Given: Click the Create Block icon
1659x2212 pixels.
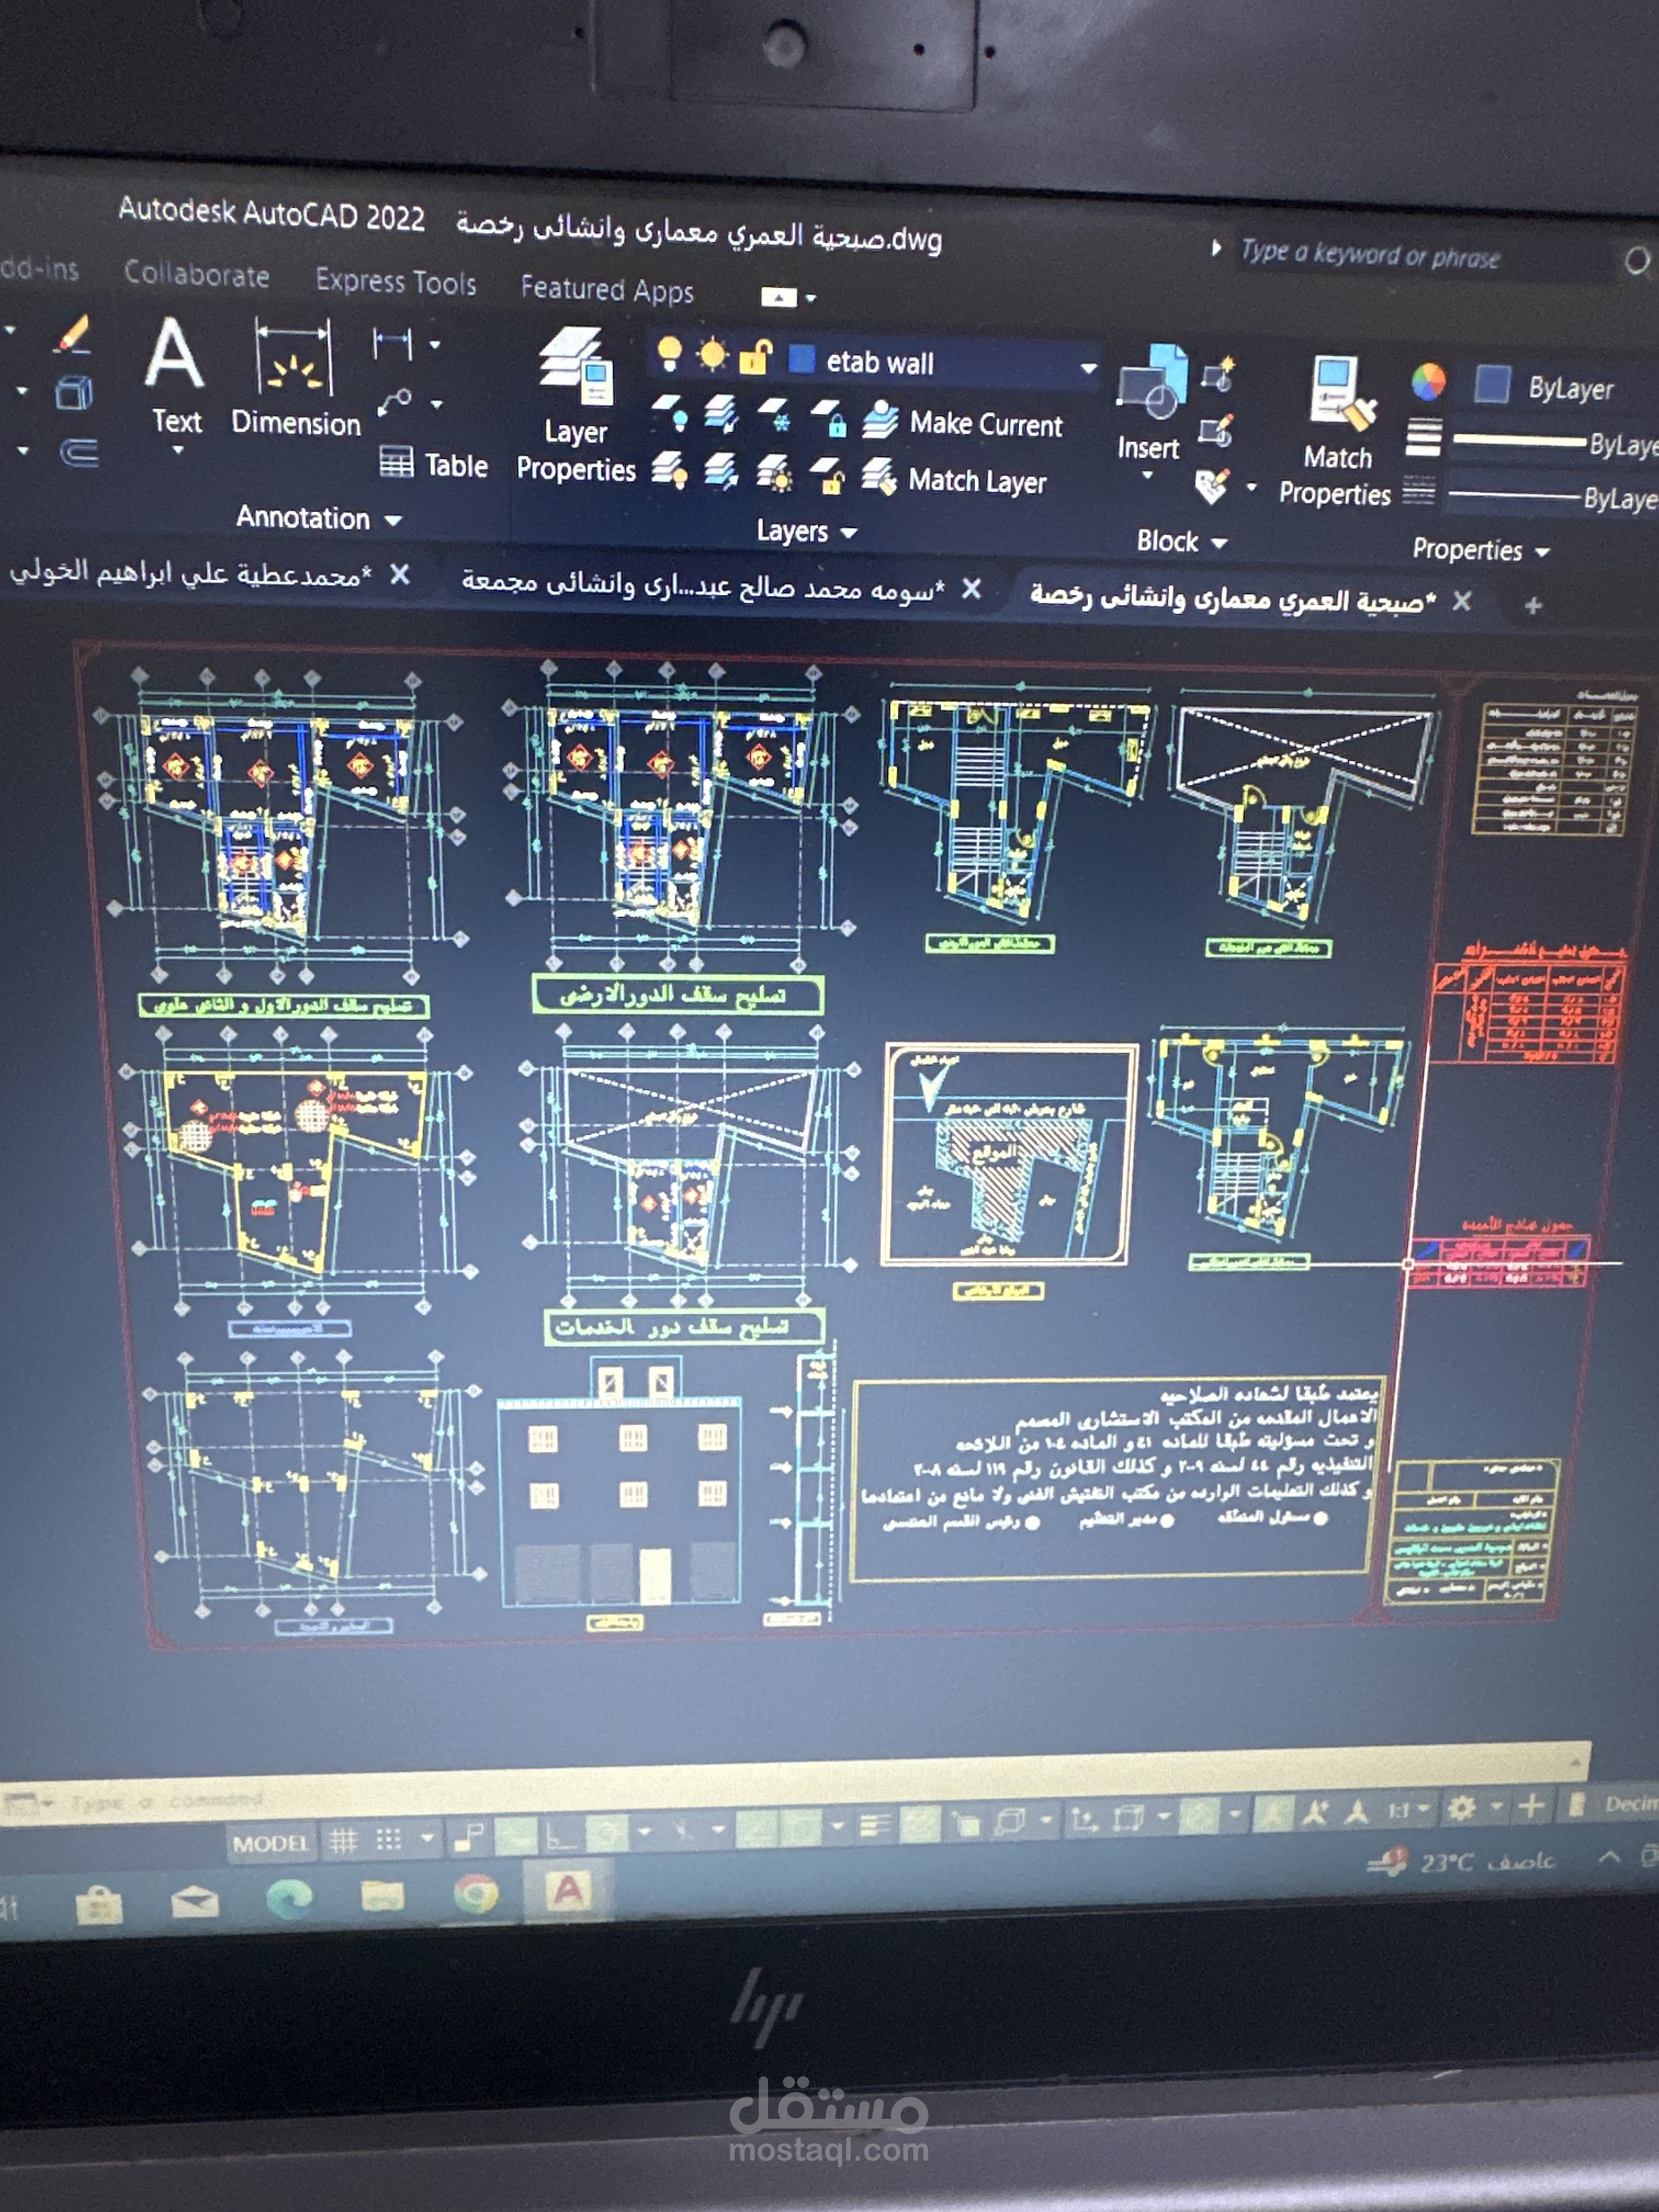Looking at the screenshot, I should pyautogui.click(x=1218, y=375).
